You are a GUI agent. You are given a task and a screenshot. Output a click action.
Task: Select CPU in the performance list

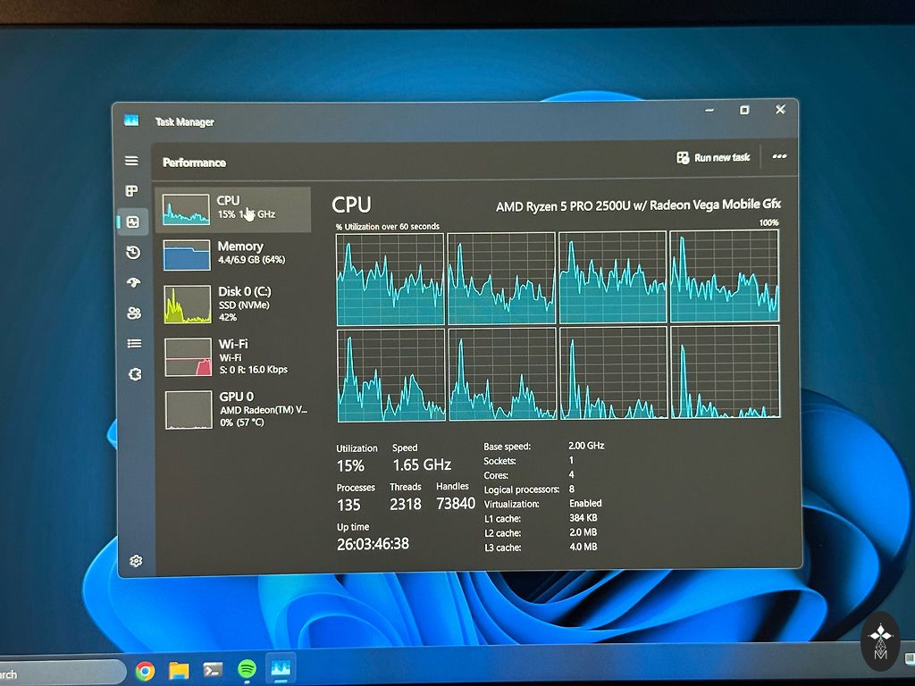(233, 208)
